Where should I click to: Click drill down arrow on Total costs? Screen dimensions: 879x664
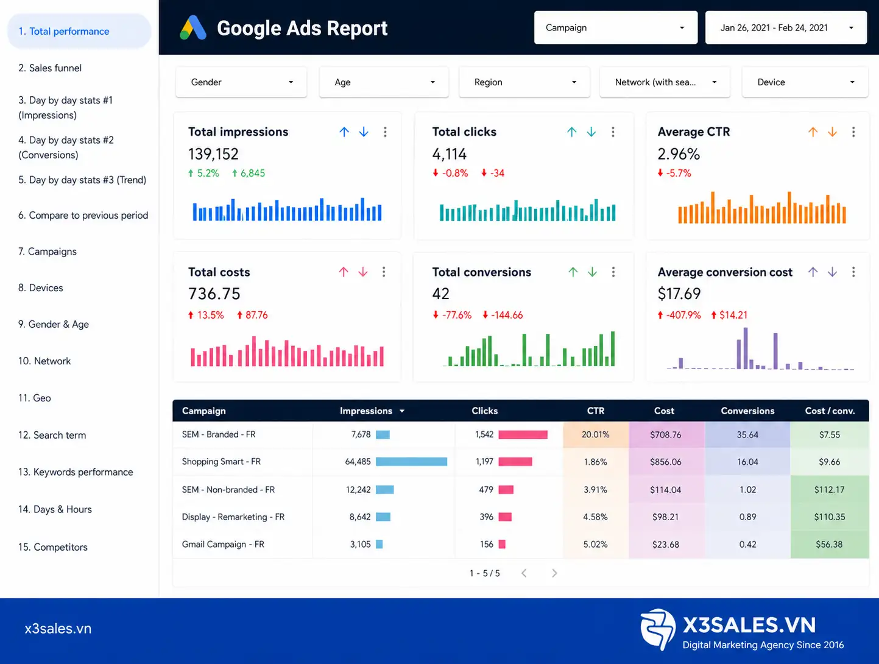click(363, 272)
